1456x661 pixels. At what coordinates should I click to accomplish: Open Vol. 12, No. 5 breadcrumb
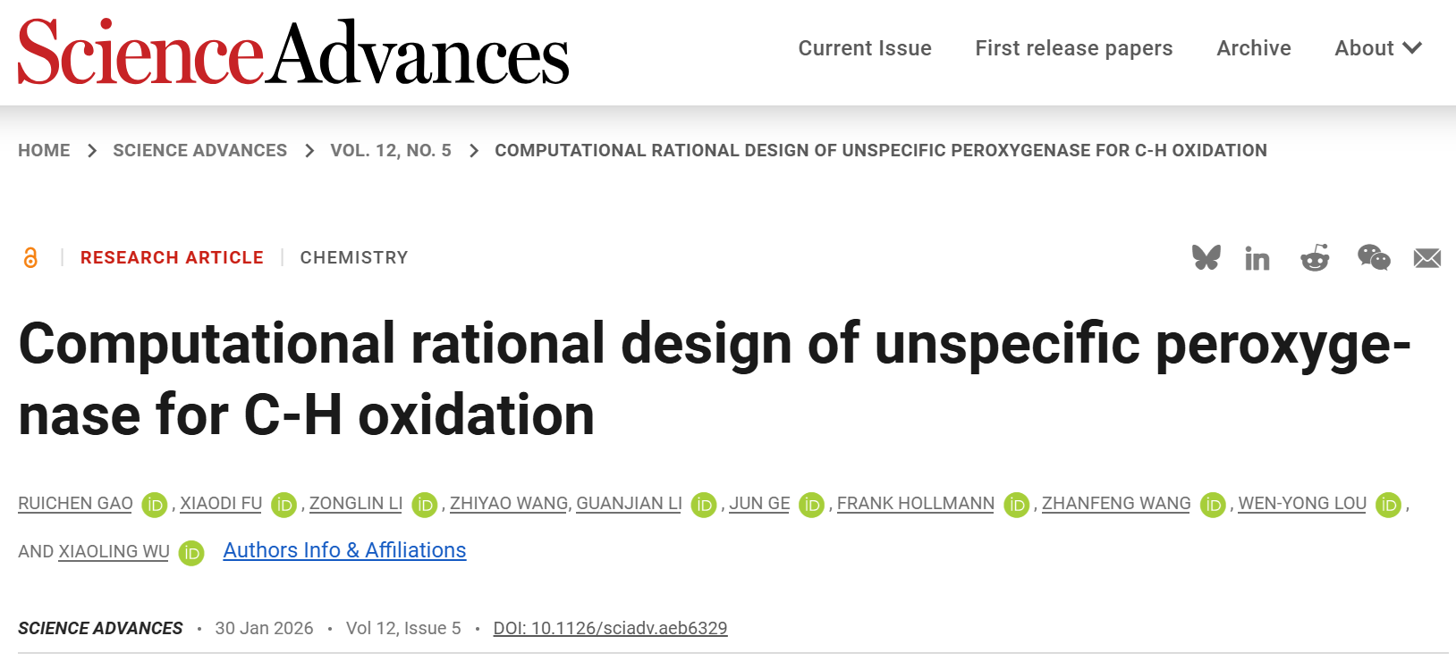[x=391, y=150]
